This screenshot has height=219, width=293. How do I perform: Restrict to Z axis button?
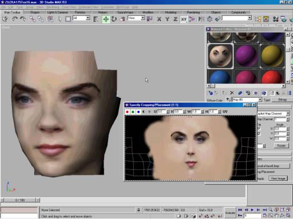point(176,19)
